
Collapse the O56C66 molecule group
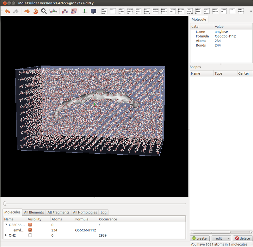coord(6,225)
